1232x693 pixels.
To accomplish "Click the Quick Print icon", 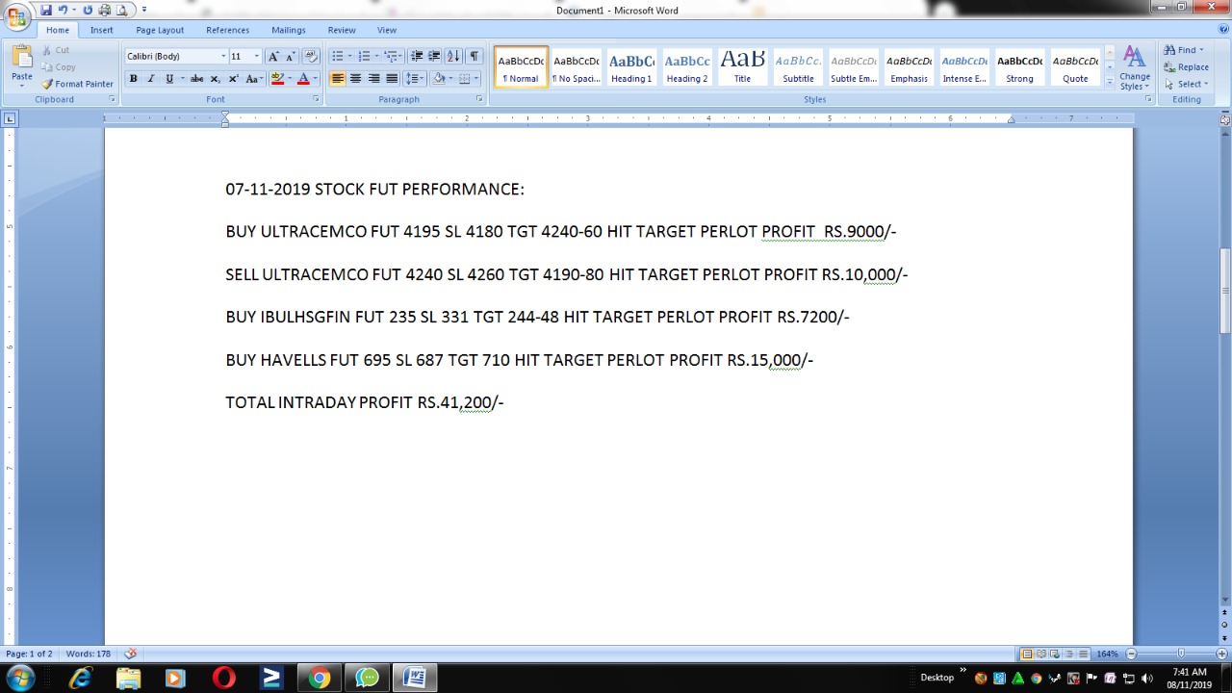I will [x=105, y=10].
